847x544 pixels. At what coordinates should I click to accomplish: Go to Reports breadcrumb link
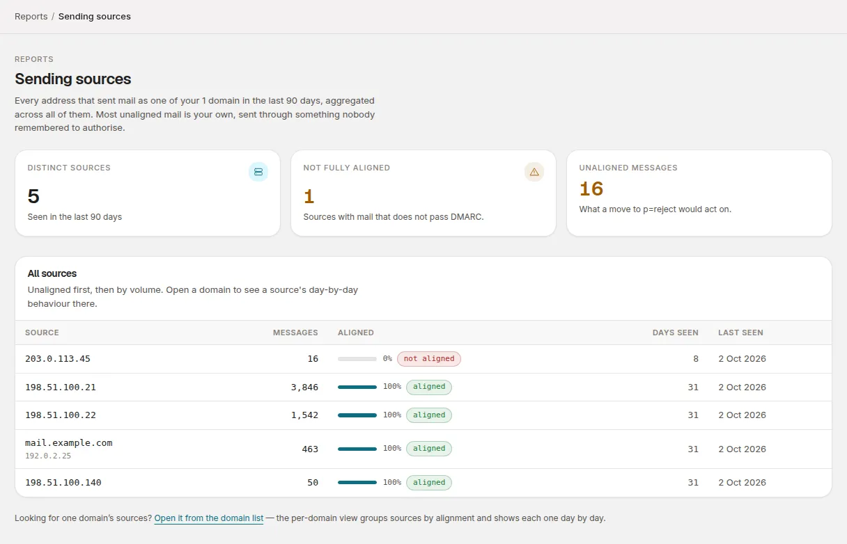click(31, 16)
